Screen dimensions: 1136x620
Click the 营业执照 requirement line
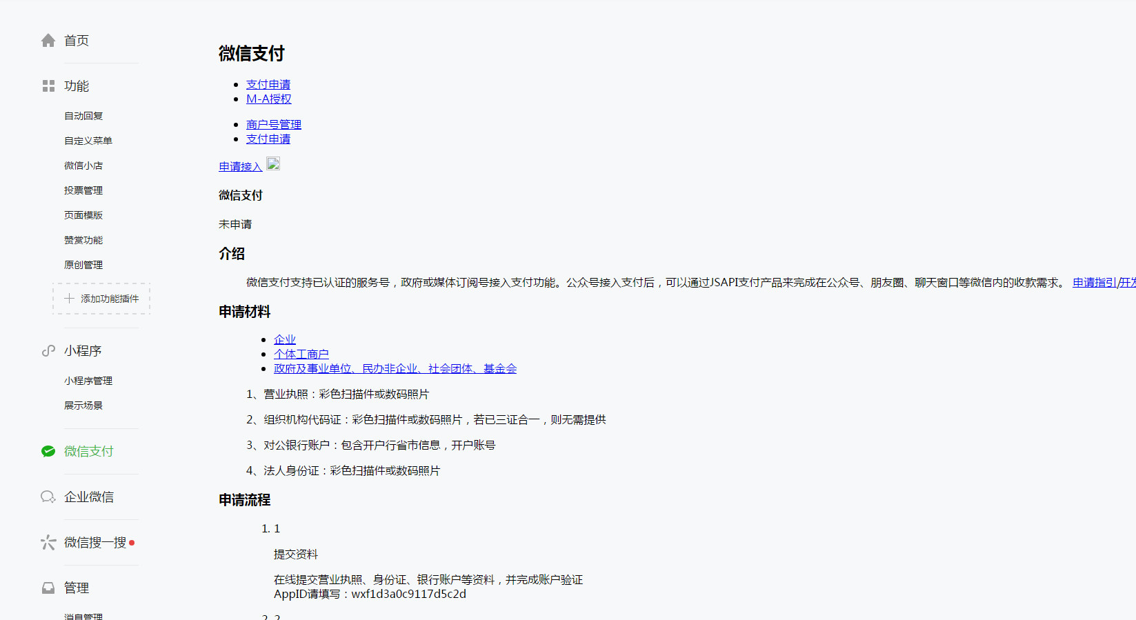(x=337, y=394)
